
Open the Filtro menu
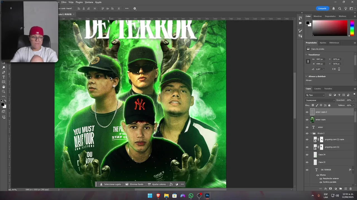[x=64, y=2]
